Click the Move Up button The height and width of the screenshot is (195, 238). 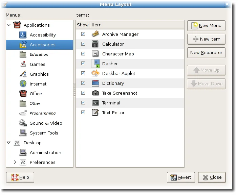[x=206, y=70]
